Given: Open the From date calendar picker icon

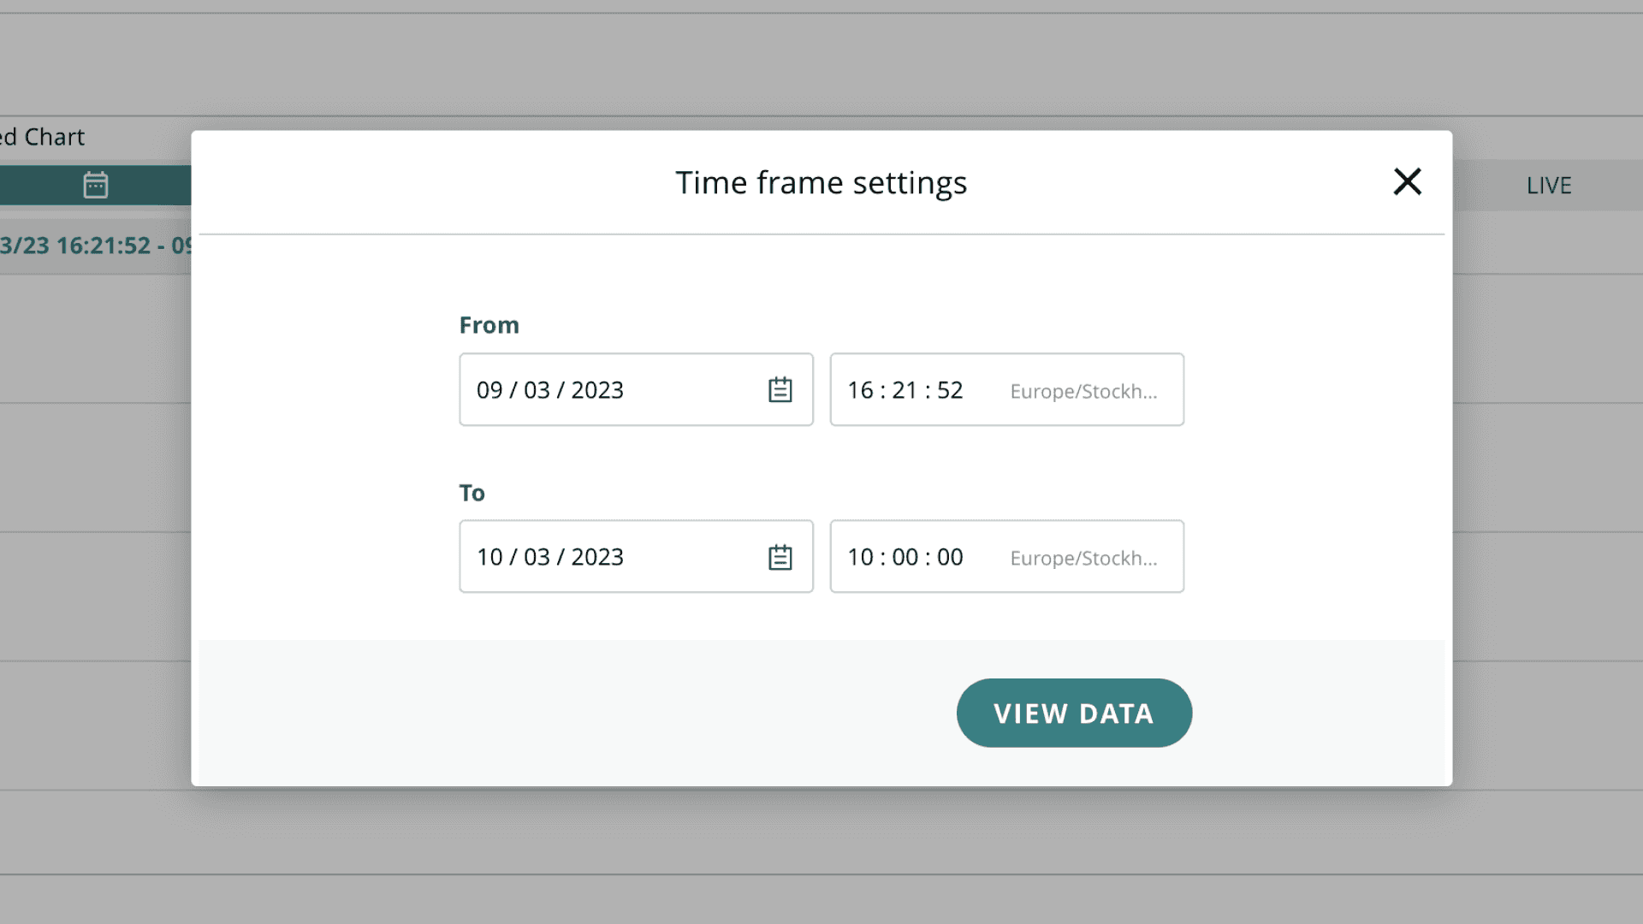Looking at the screenshot, I should 780,390.
